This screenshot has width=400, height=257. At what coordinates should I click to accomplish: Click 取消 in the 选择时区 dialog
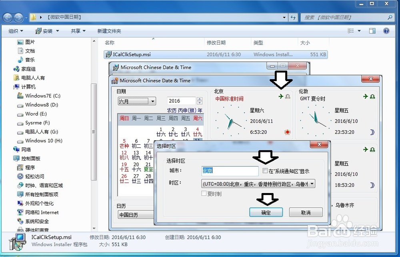[x=306, y=212]
